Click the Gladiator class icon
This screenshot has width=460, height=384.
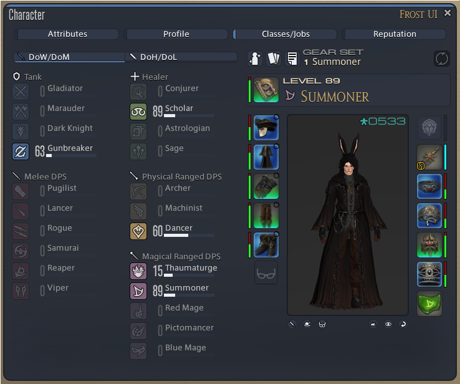pos(21,92)
